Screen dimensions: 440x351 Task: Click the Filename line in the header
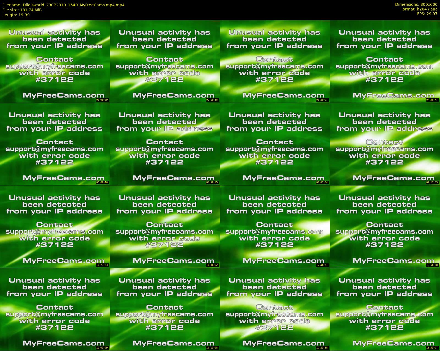[x=64, y=5]
